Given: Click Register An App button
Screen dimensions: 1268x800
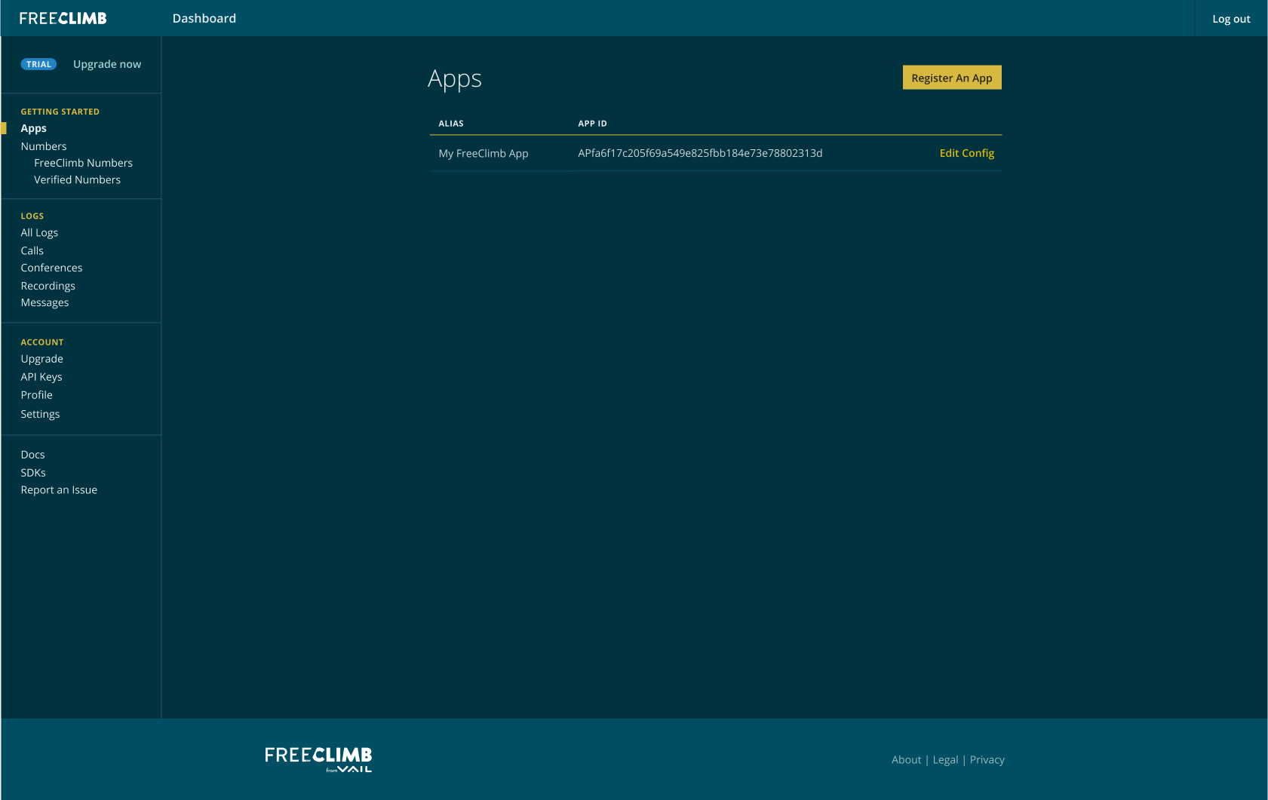Looking at the screenshot, I should (952, 78).
